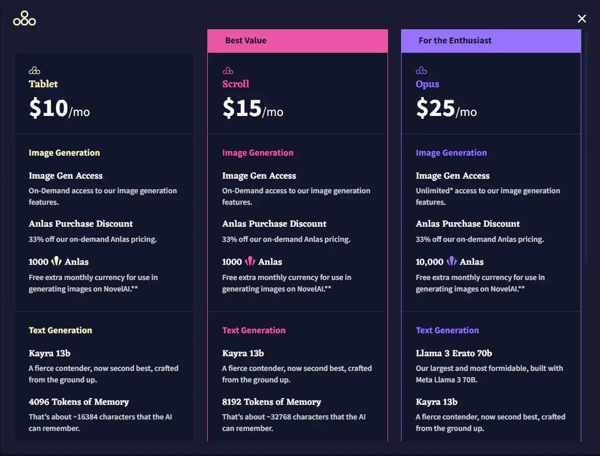Click the pink Anlas icon in Scroll plan
This screenshot has height=456, width=600.
[x=250, y=261]
